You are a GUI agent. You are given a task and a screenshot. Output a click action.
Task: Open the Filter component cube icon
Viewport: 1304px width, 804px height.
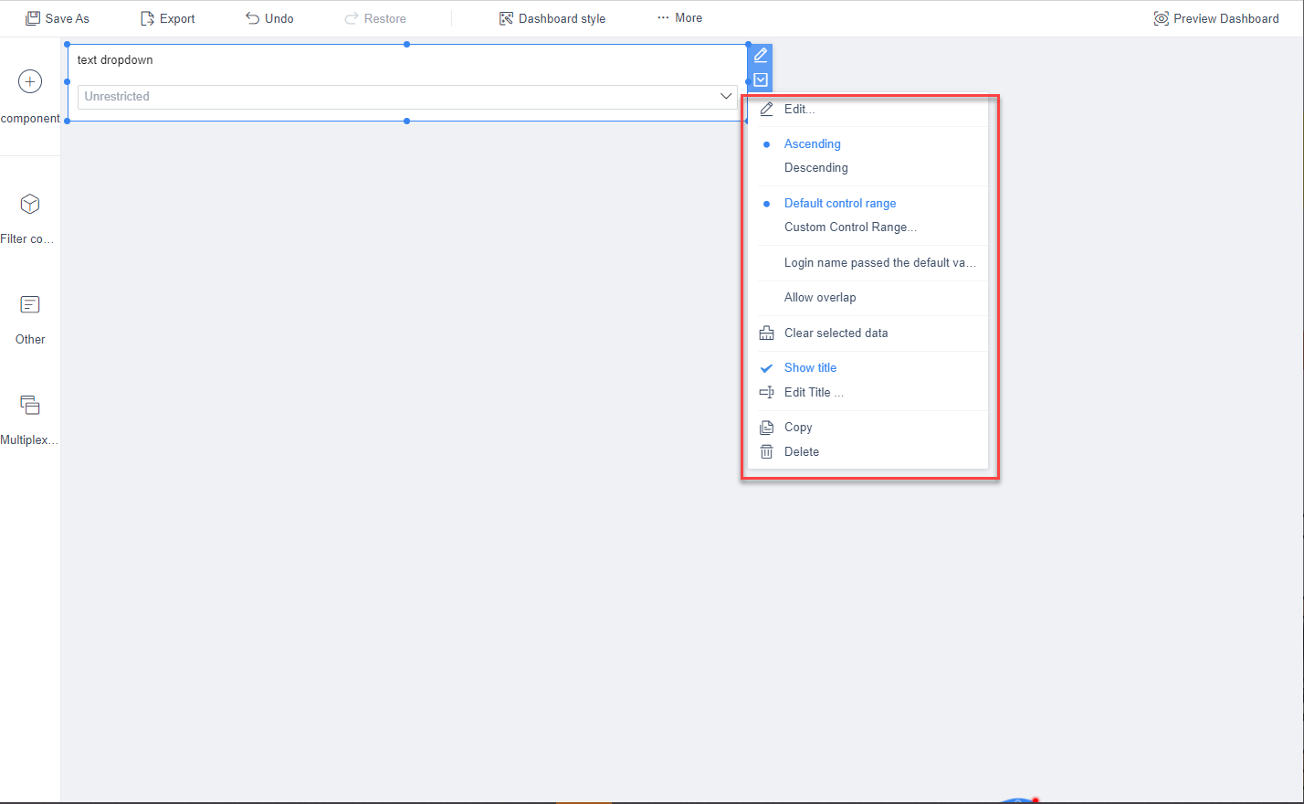point(30,204)
